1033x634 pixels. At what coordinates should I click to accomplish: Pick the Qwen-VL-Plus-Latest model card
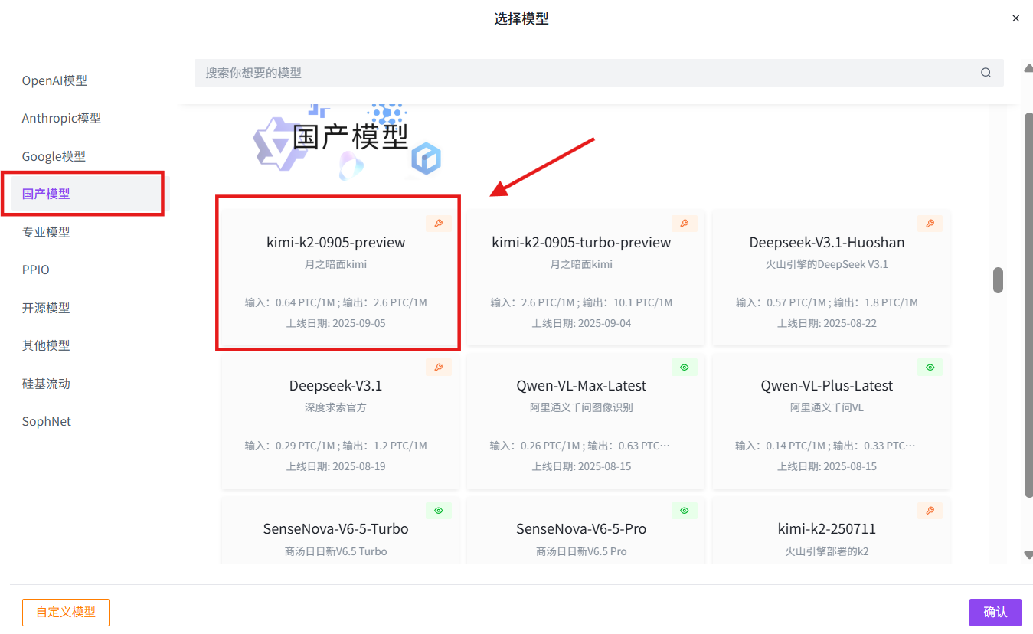831,420
